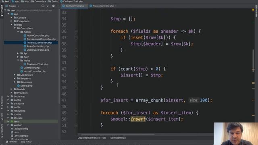Click CsvImportTrait.php in navigation breadcrumb

click(x=72, y=2)
